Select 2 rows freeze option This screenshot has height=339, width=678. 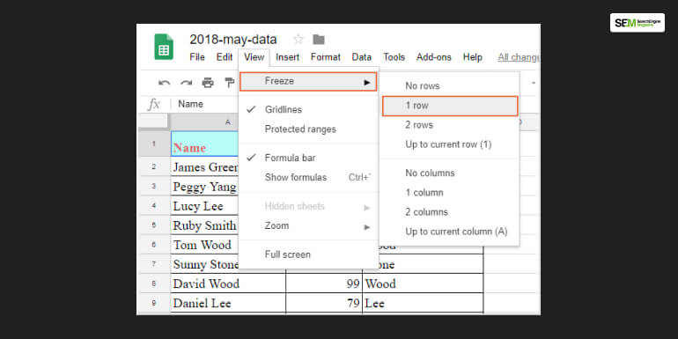click(x=450, y=125)
